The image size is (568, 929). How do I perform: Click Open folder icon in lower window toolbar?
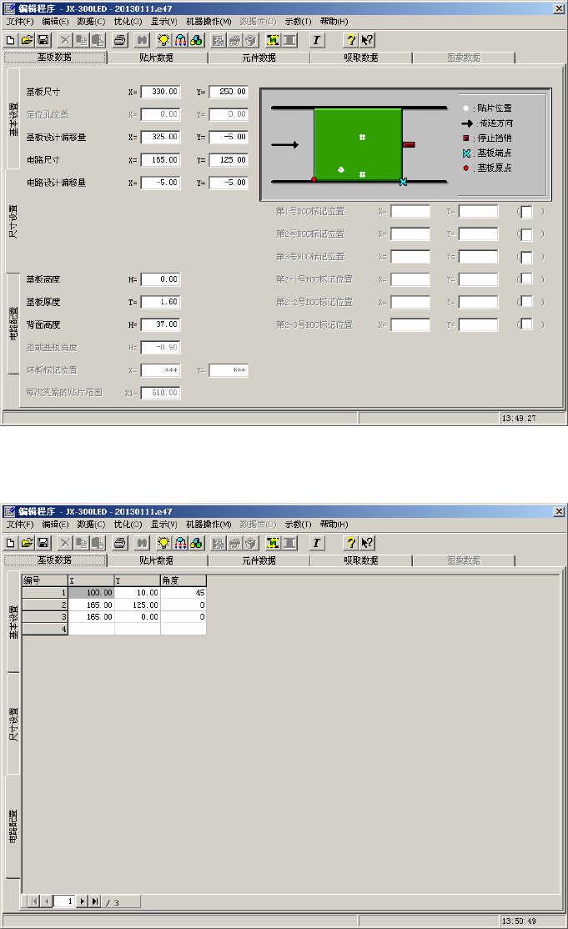[27, 543]
